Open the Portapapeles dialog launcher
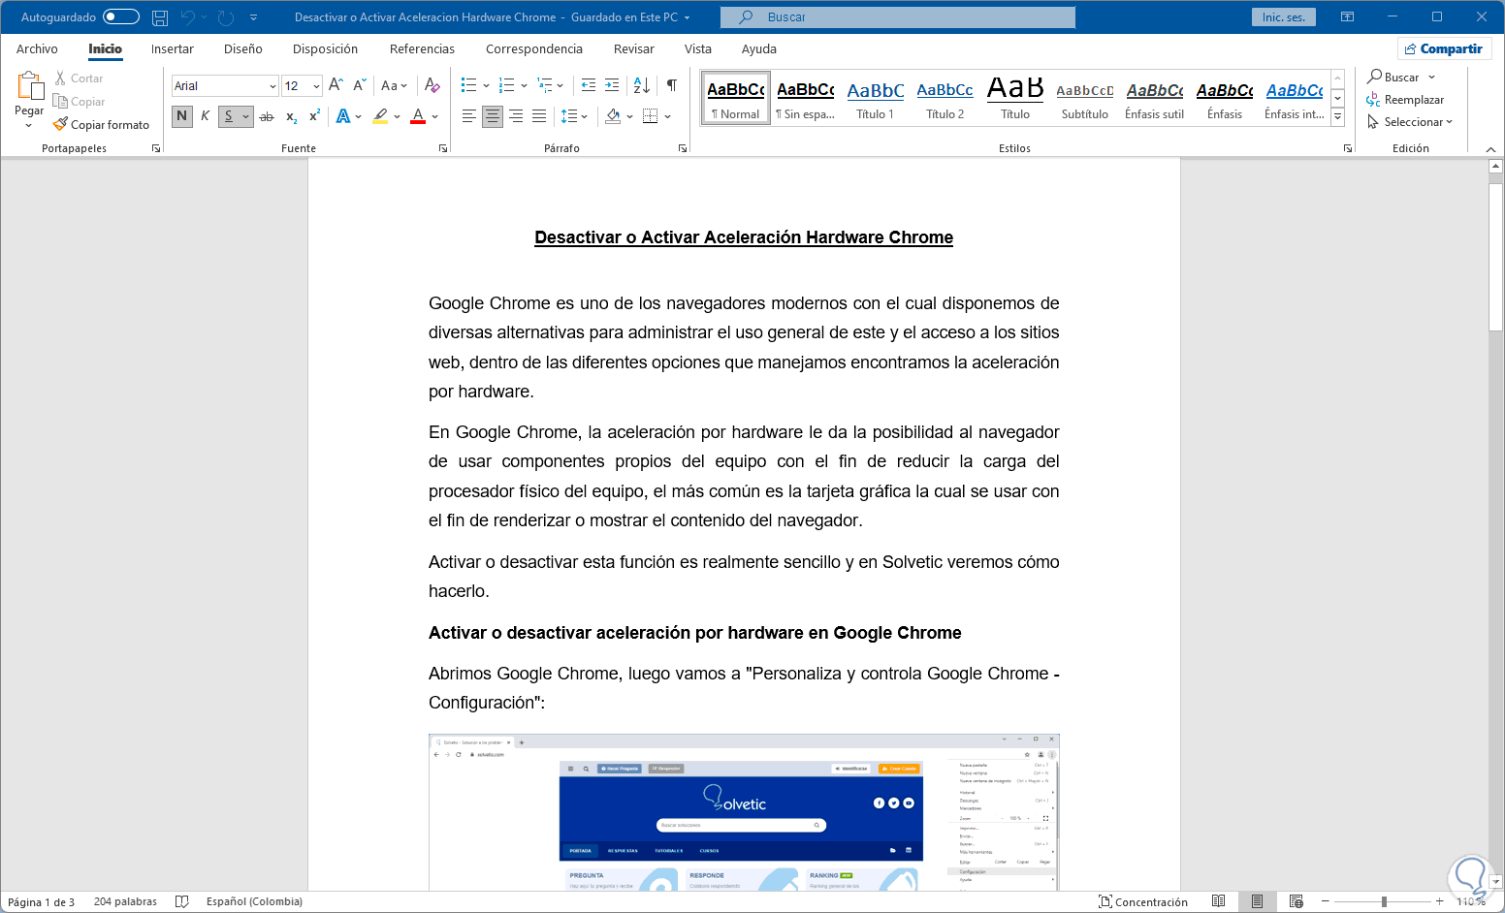This screenshot has height=913, width=1505. coord(155,148)
